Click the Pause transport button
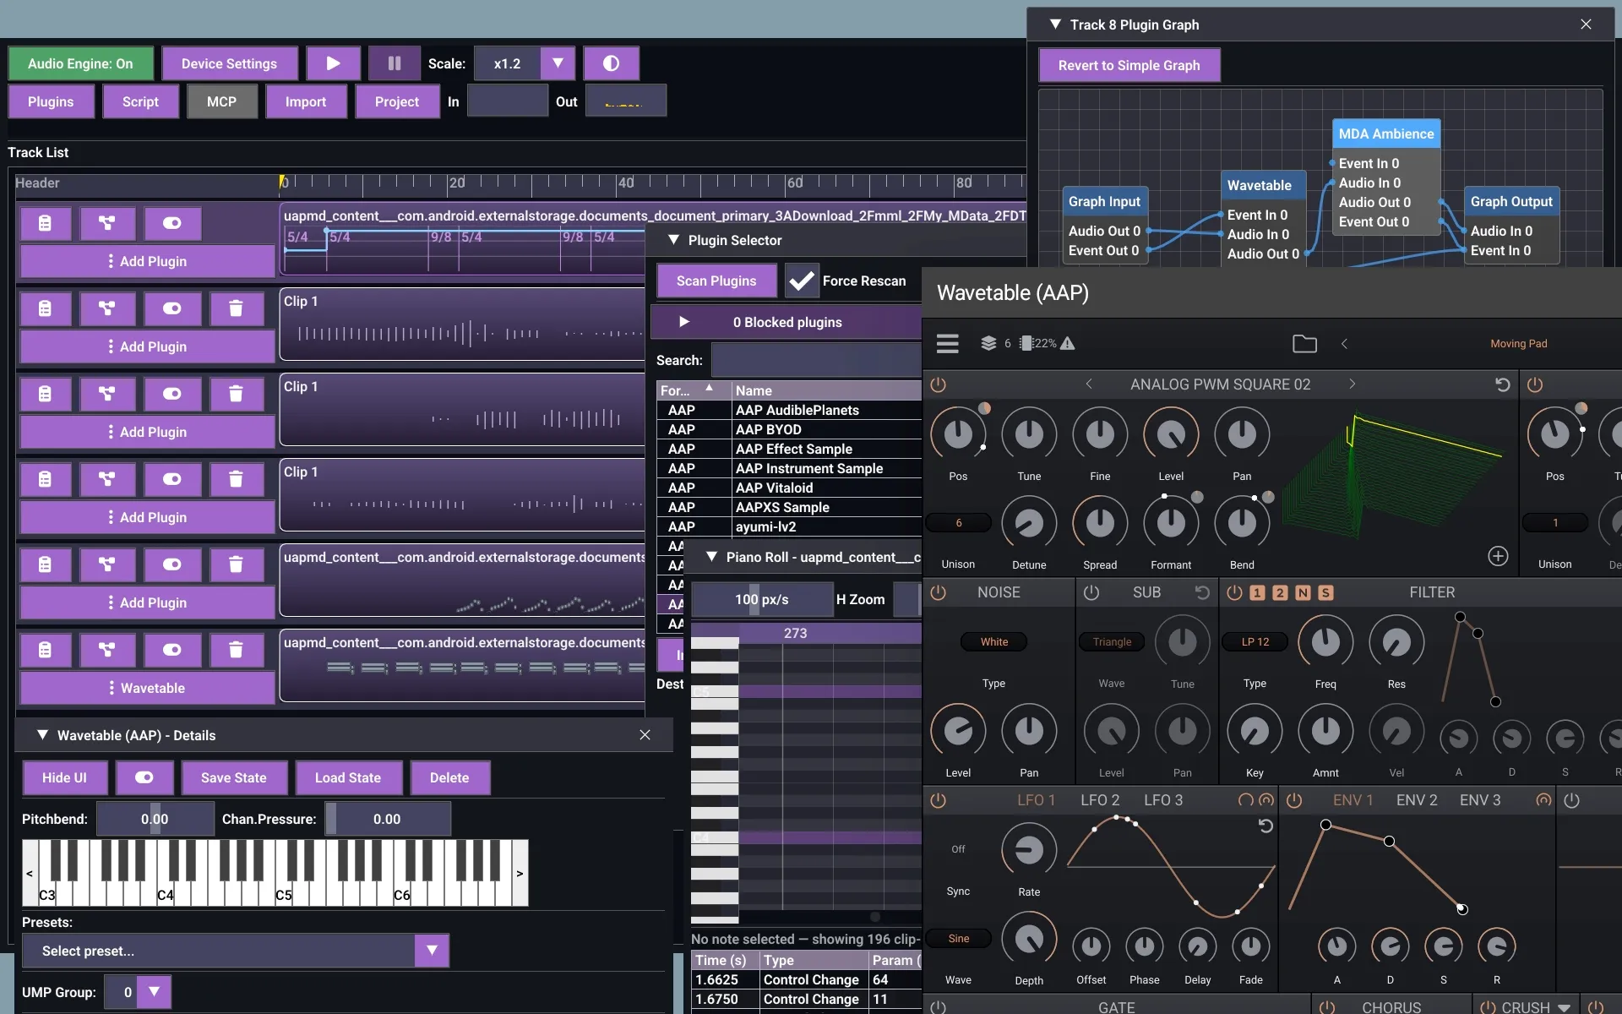Image resolution: width=1622 pixels, height=1014 pixels. [394, 63]
